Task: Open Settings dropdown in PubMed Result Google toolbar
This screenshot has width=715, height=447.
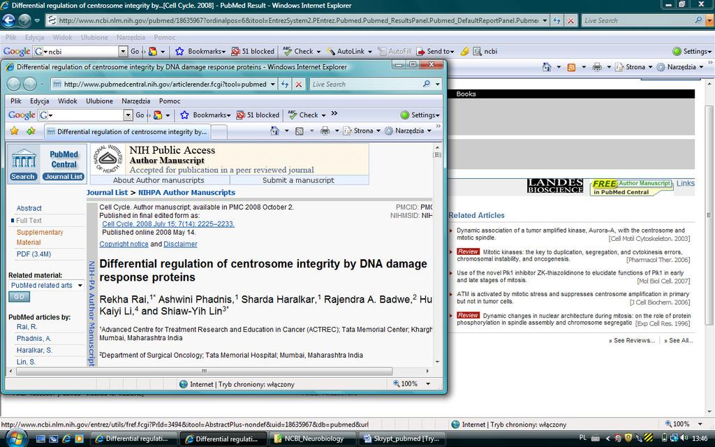Action: pos(692,52)
